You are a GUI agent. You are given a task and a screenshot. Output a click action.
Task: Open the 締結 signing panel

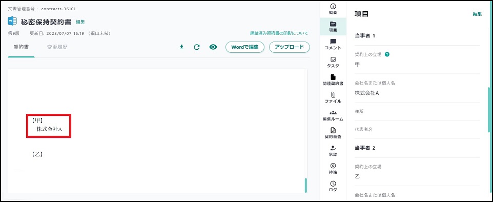[333, 169]
